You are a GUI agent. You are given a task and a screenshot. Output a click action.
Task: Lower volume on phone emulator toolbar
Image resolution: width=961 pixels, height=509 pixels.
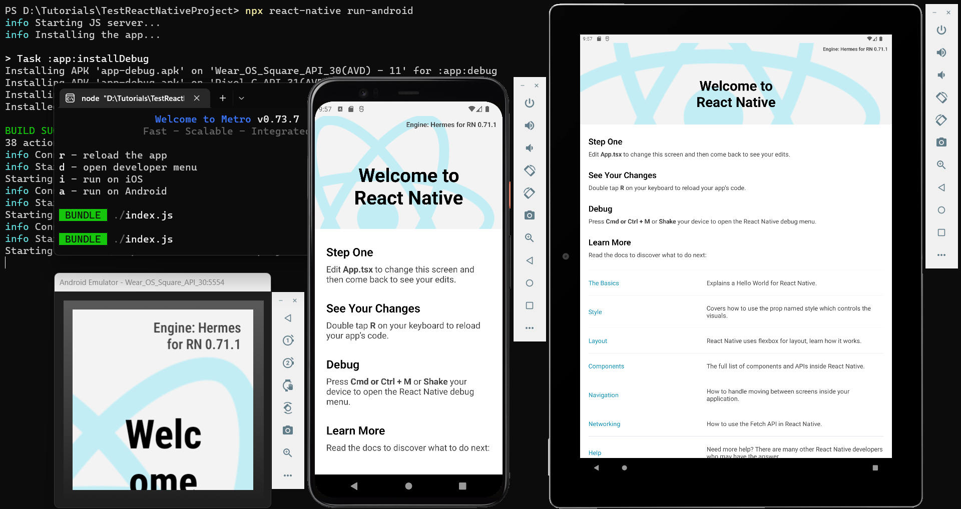coord(530,148)
